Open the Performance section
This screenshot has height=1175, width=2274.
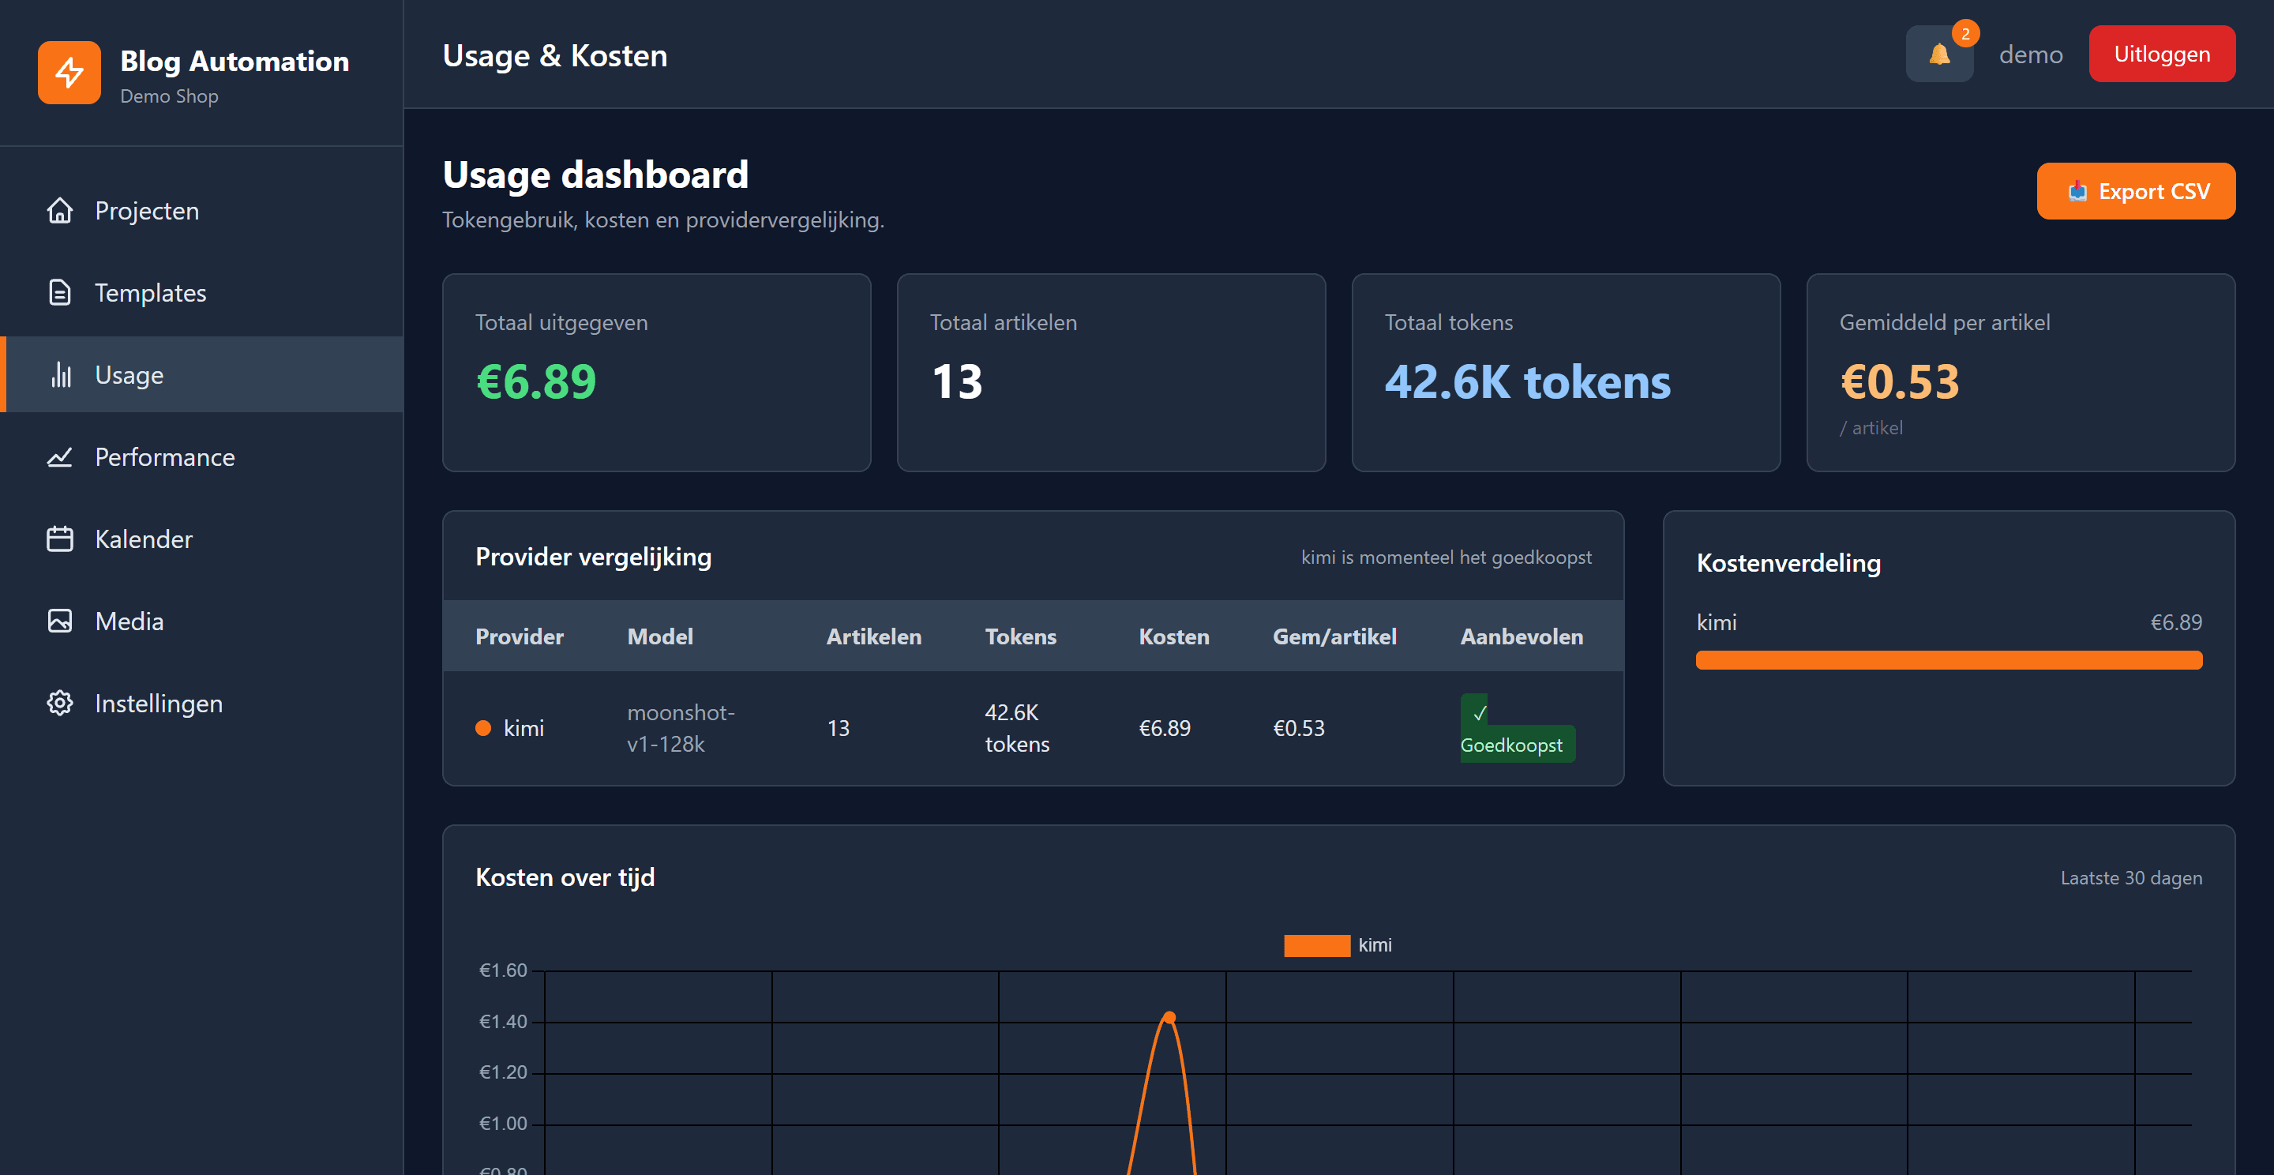[x=201, y=457]
